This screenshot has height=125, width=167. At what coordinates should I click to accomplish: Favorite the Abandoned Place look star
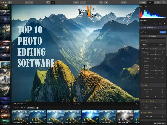point(28,123)
